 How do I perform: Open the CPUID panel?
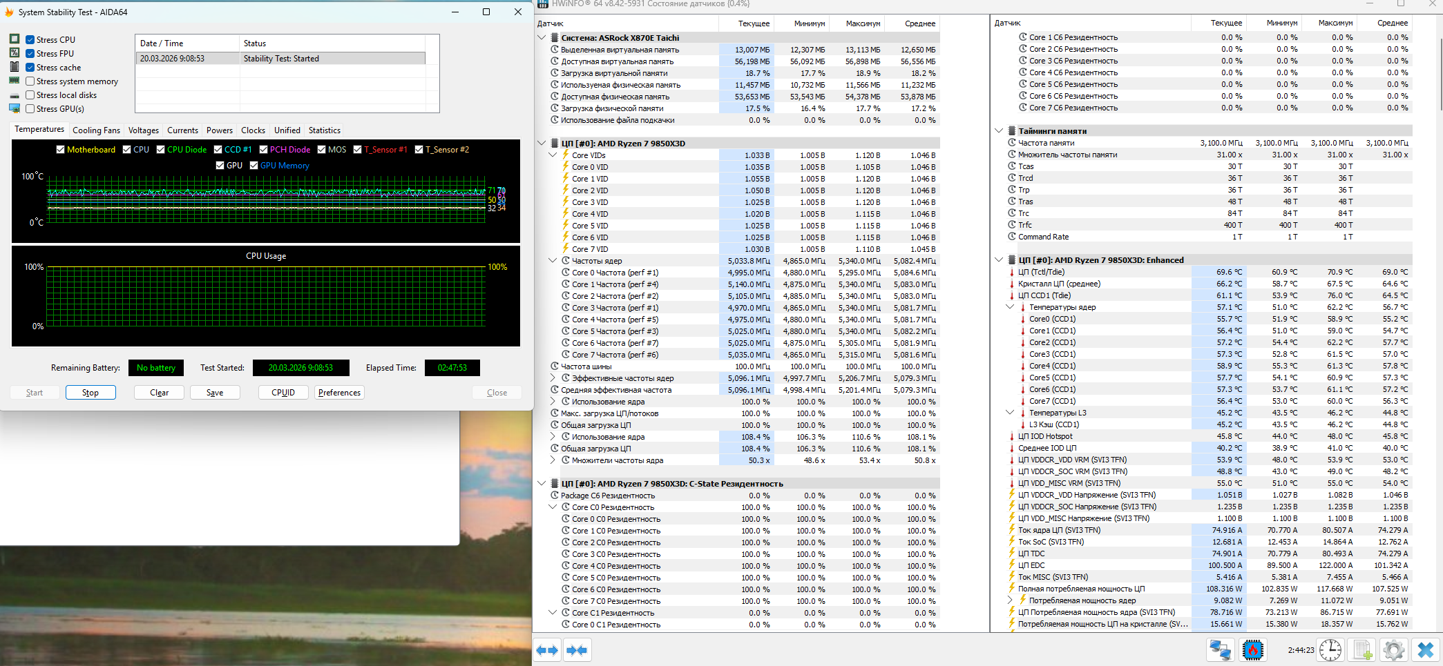tap(283, 392)
